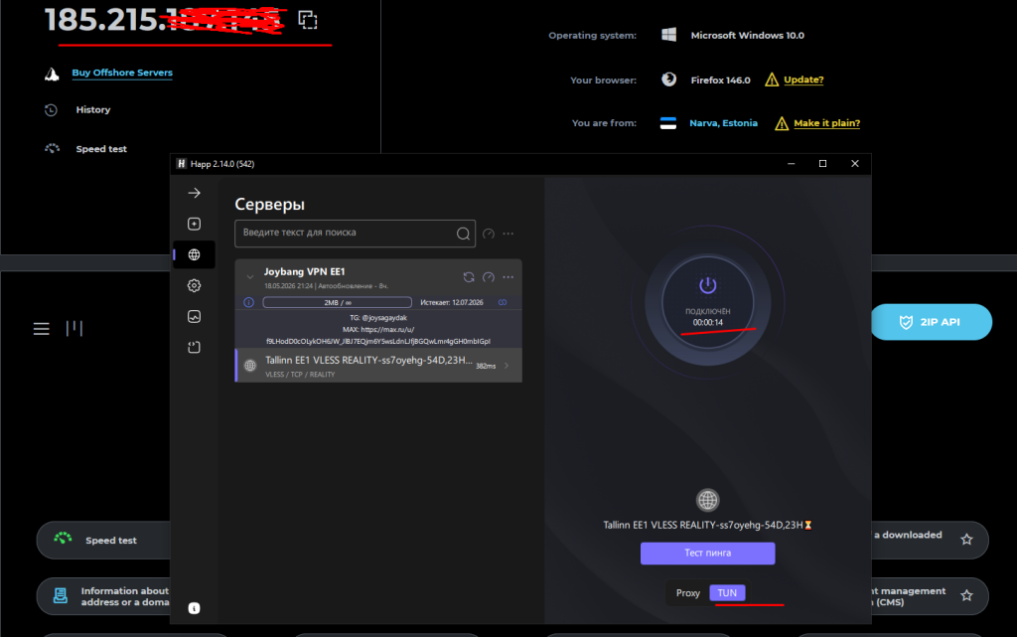The width and height of the screenshot is (1017, 637).
Task: Open the History menu item
Action: [x=92, y=109]
